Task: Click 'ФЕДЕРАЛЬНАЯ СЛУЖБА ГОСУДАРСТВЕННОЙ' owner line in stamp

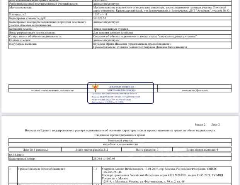Action: pyautogui.click(x=116, y=97)
